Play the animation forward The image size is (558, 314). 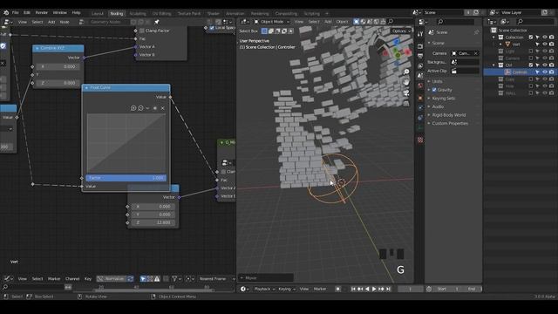[374, 289]
